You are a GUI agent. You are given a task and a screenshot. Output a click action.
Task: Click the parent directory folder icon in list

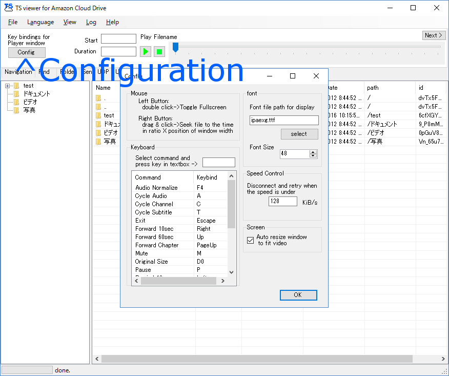tap(98, 107)
